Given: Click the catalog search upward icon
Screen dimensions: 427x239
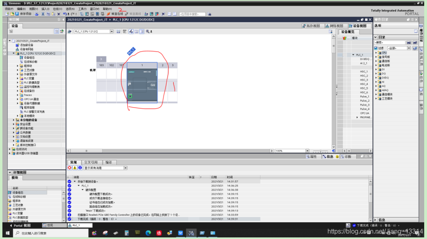Looking at the screenshot, I should click(415, 43).
